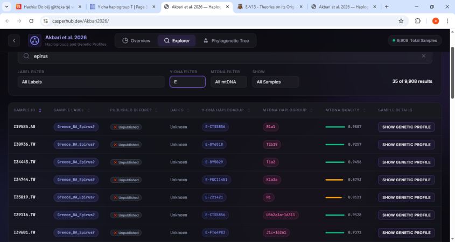Click mtDNA tag U5b2a1a+16311
The image size is (455, 242).
(x=281, y=215)
